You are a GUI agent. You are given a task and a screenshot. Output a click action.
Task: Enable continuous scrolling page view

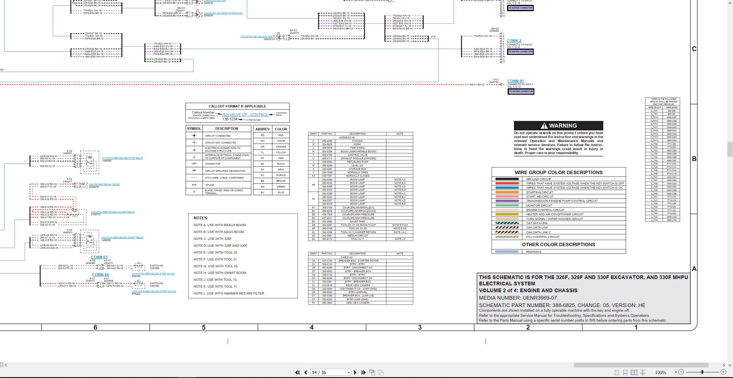point(625,372)
